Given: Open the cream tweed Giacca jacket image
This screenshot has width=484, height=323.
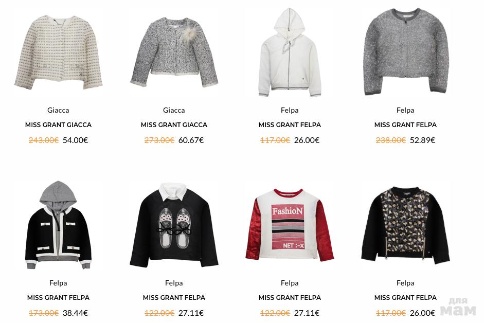Looking at the screenshot, I should [58, 52].
